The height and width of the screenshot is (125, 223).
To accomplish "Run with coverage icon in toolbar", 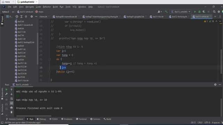I will pyautogui.click(x=204, y=12).
